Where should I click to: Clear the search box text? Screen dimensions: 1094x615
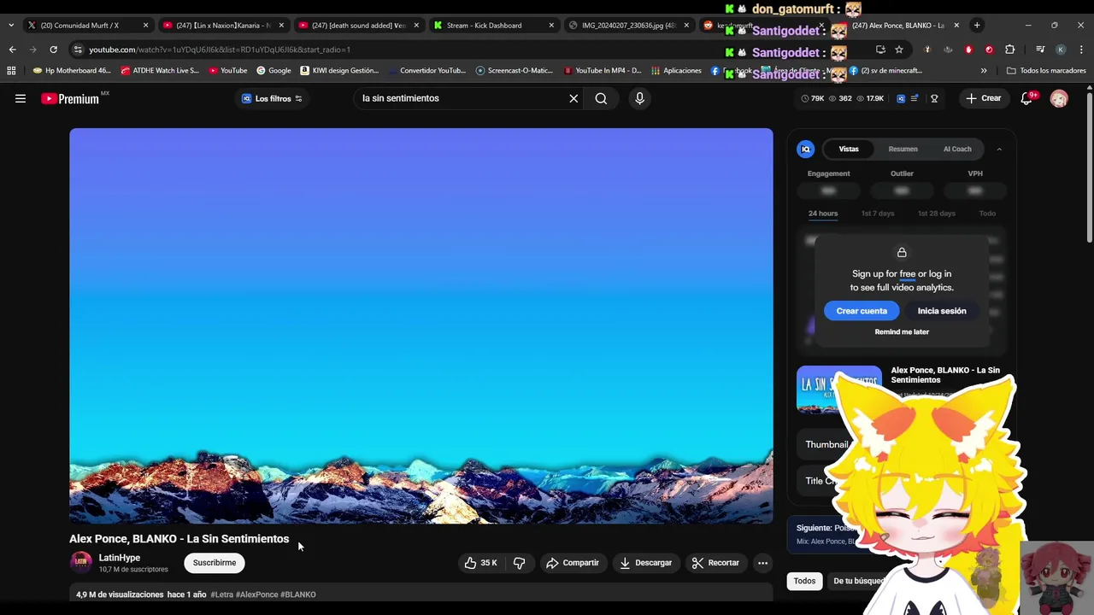tap(573, 98)
